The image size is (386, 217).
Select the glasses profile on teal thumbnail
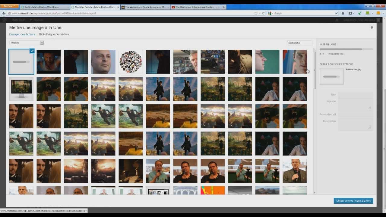[x=267, y=62]
